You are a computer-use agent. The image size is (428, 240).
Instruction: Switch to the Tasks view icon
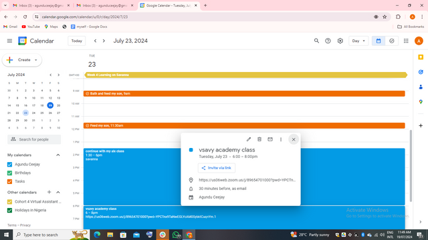pos(392,41)
